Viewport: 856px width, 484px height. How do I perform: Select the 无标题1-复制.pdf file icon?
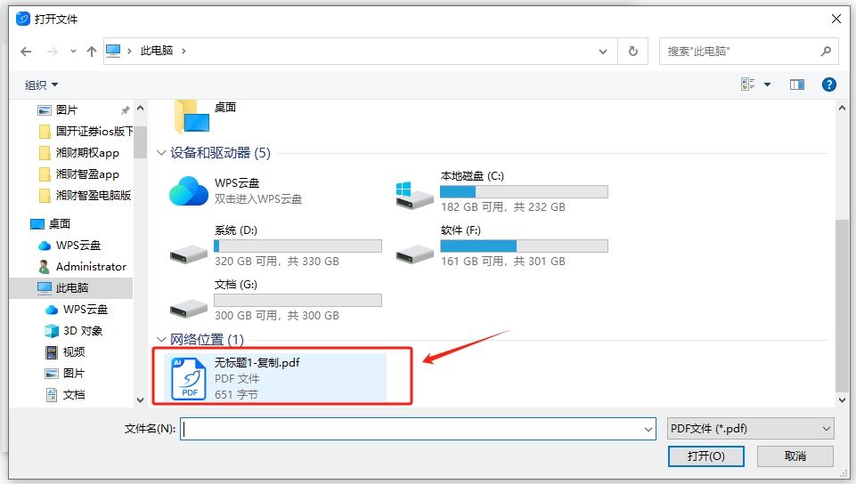pos(188,379)
